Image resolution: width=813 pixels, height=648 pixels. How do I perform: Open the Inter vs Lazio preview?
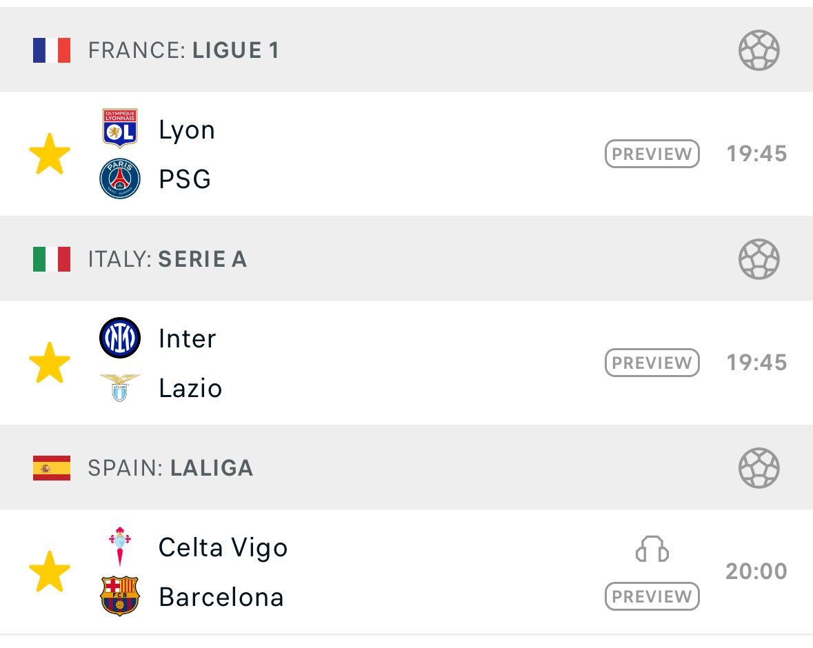click(x=652, y=363)
